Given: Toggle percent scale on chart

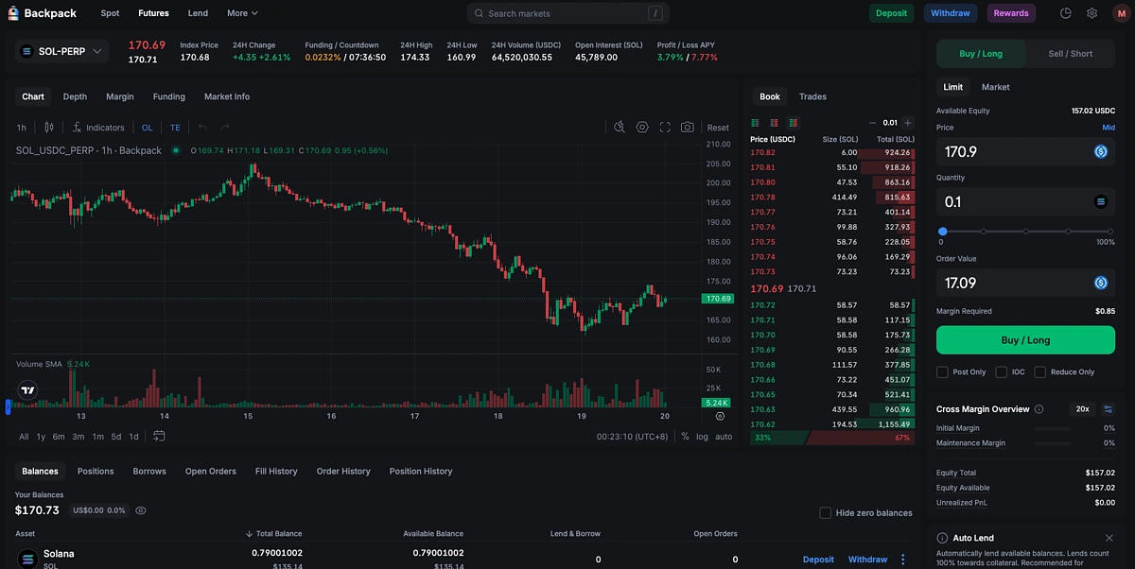Looking at the screenshot, I should [x=685, y=437].
